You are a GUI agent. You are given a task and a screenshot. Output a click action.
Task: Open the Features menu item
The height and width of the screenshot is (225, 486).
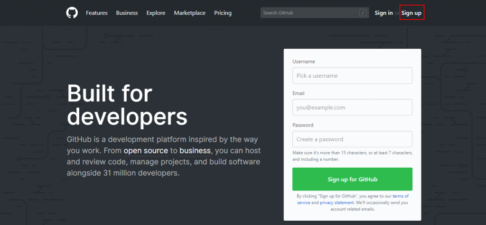click(97, 13)
